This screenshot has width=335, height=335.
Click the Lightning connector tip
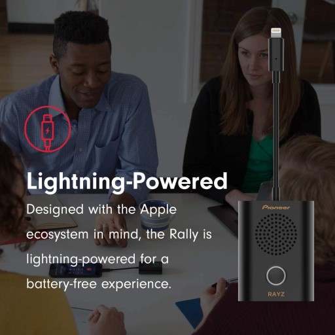click(x=276, y=33)
